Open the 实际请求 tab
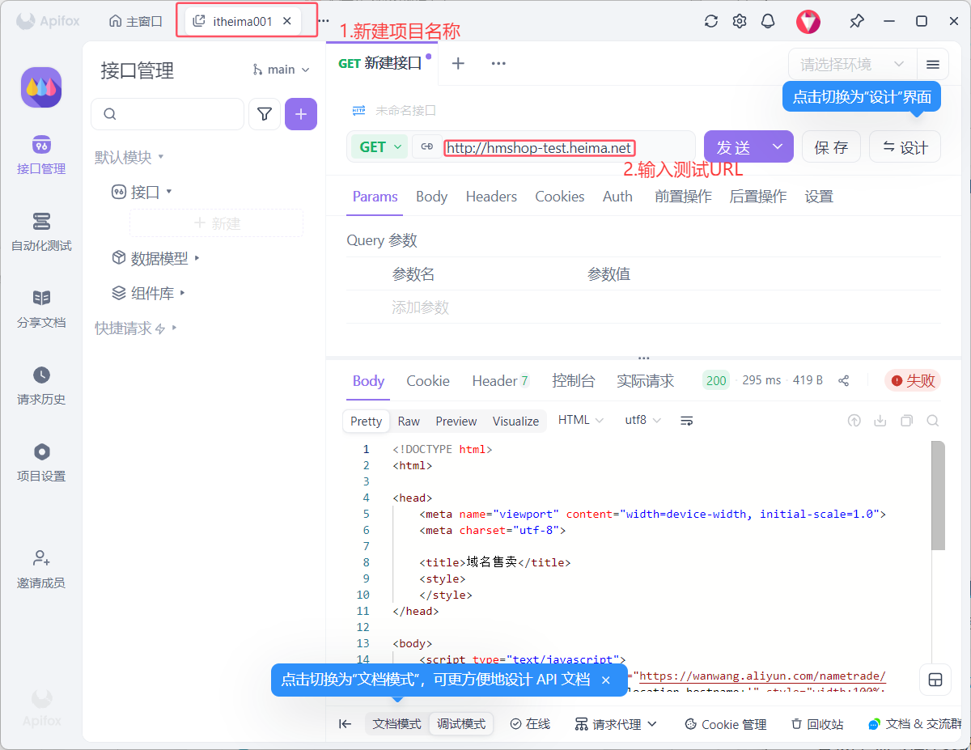The image size is (971, 750). [645, 381]
